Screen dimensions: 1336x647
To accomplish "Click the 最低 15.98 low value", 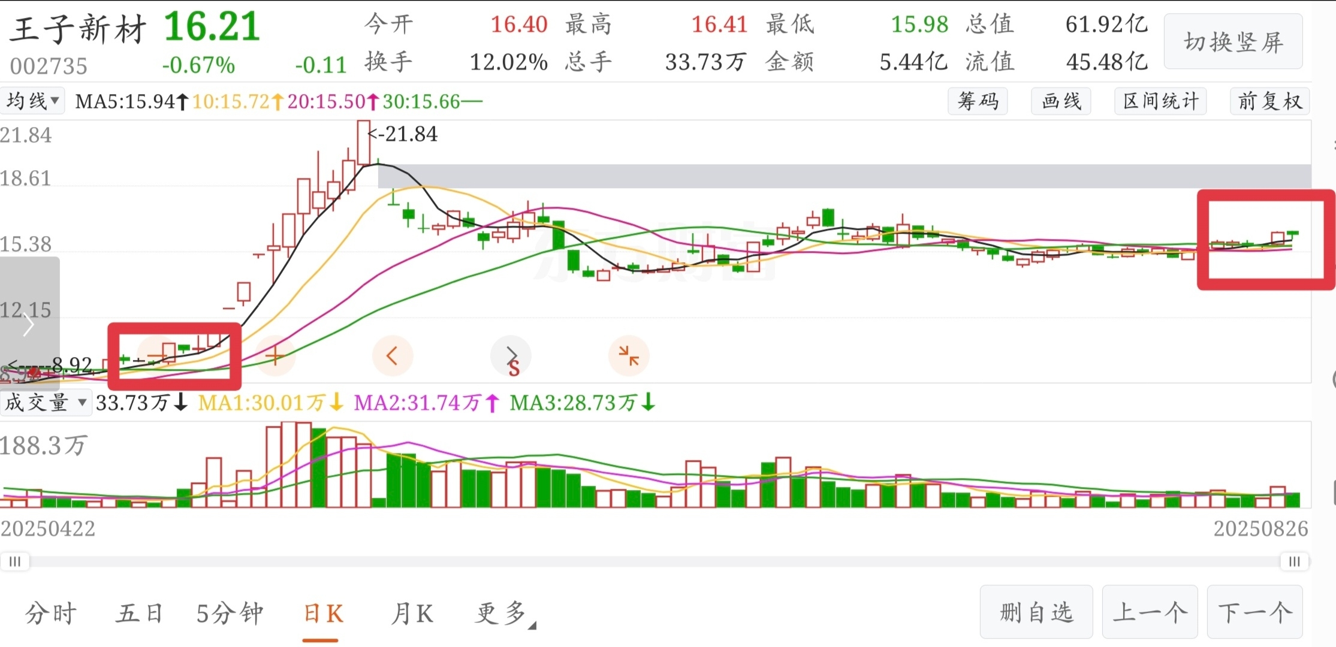I will (x=919, y=25).
